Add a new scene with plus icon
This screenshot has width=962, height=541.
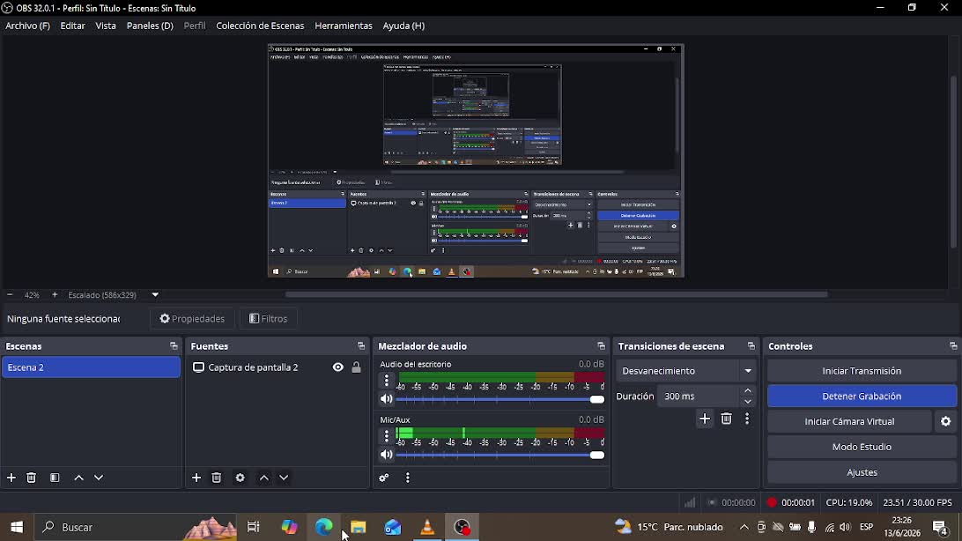tap(11, 478)
